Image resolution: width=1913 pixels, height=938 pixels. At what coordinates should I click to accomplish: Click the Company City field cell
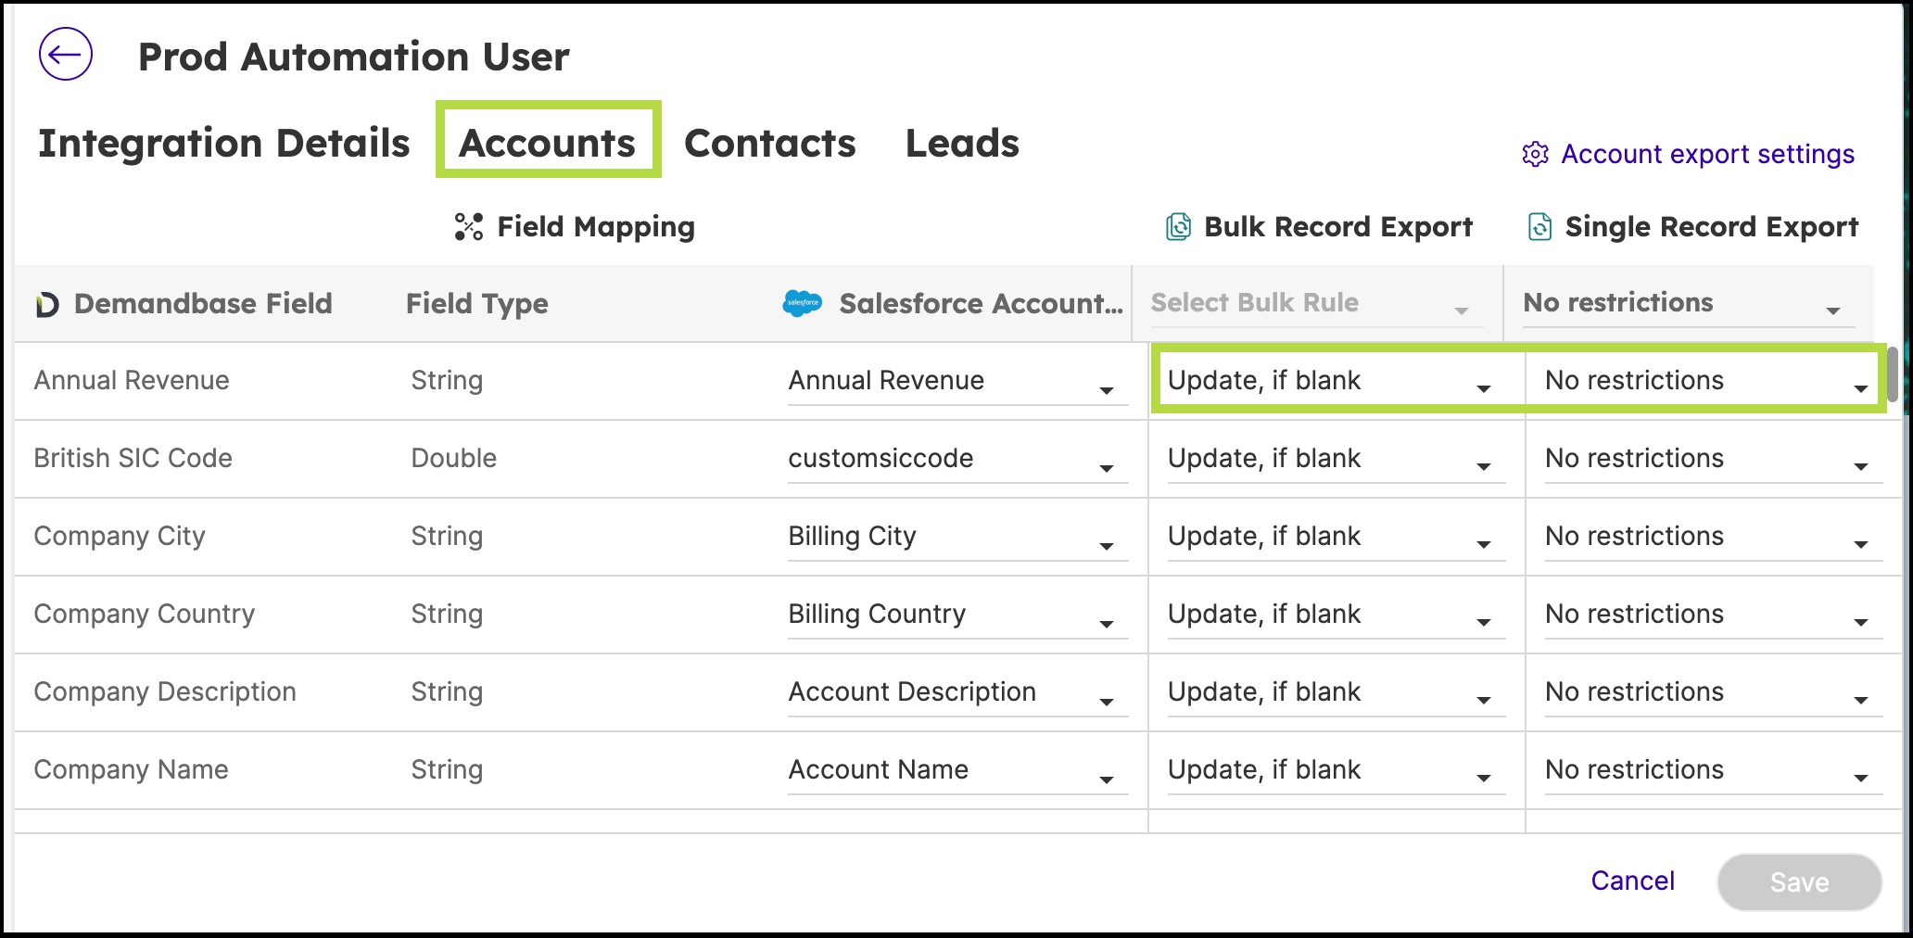click(120, 537)
